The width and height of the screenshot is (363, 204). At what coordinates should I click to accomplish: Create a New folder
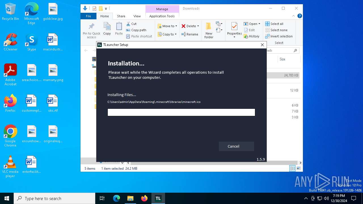point(209,31)
